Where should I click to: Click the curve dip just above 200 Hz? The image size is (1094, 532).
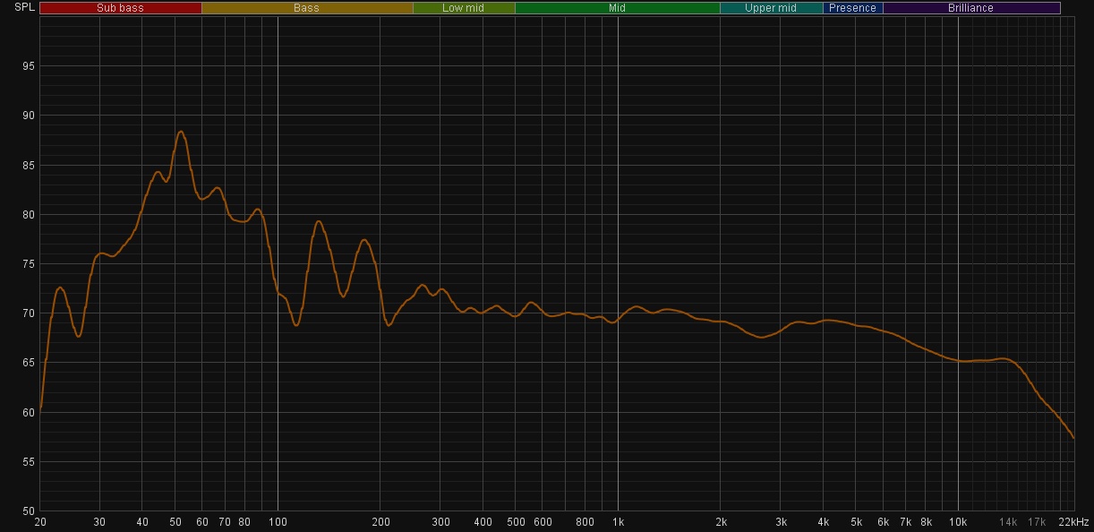point(389,325)
